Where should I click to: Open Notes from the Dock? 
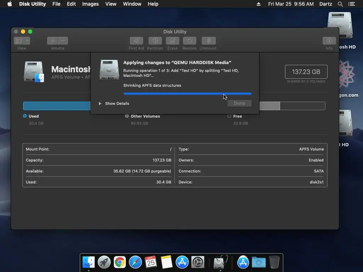pyautogui.click(x=167, y=262)
